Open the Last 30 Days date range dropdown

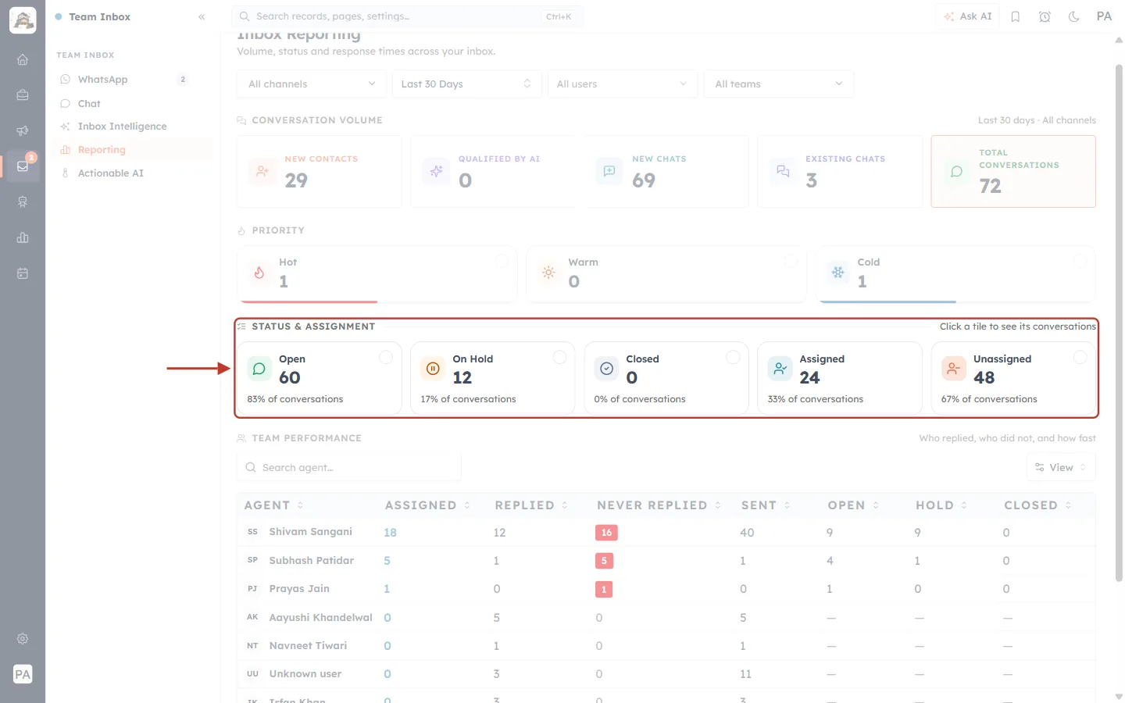point(466,84)
